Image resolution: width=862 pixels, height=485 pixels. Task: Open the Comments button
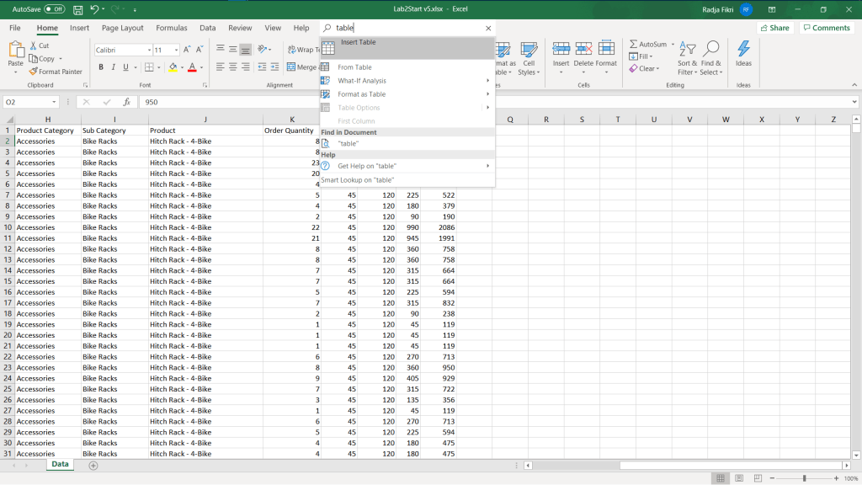coord(826,28)
